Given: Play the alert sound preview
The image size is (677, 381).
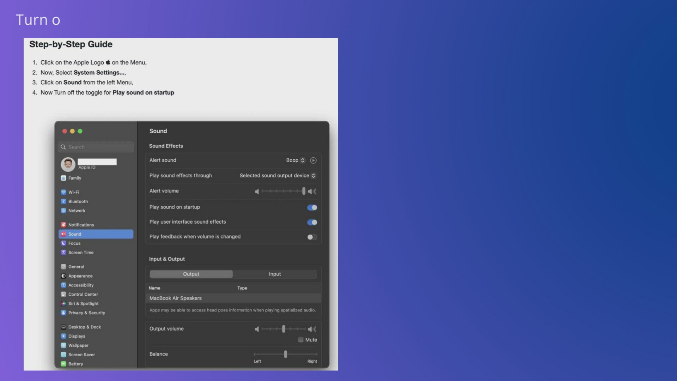Looking at the screenshot, I should tap(313, 161).
